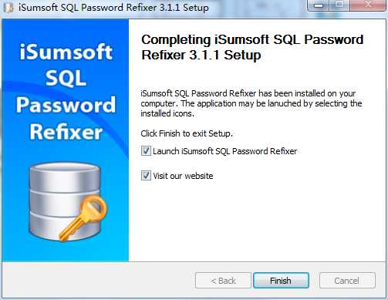
Task: Click the database cylinder graphic
Action: pos(65,202)
